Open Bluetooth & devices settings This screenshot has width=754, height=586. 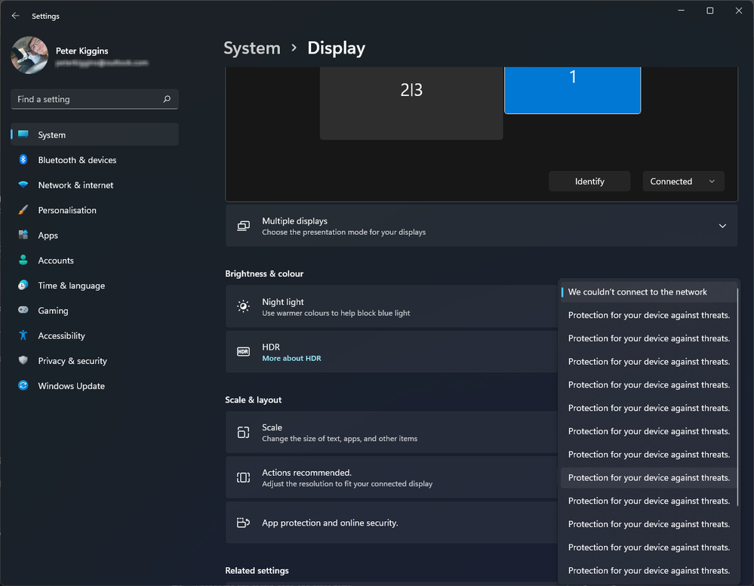point(95,160)
